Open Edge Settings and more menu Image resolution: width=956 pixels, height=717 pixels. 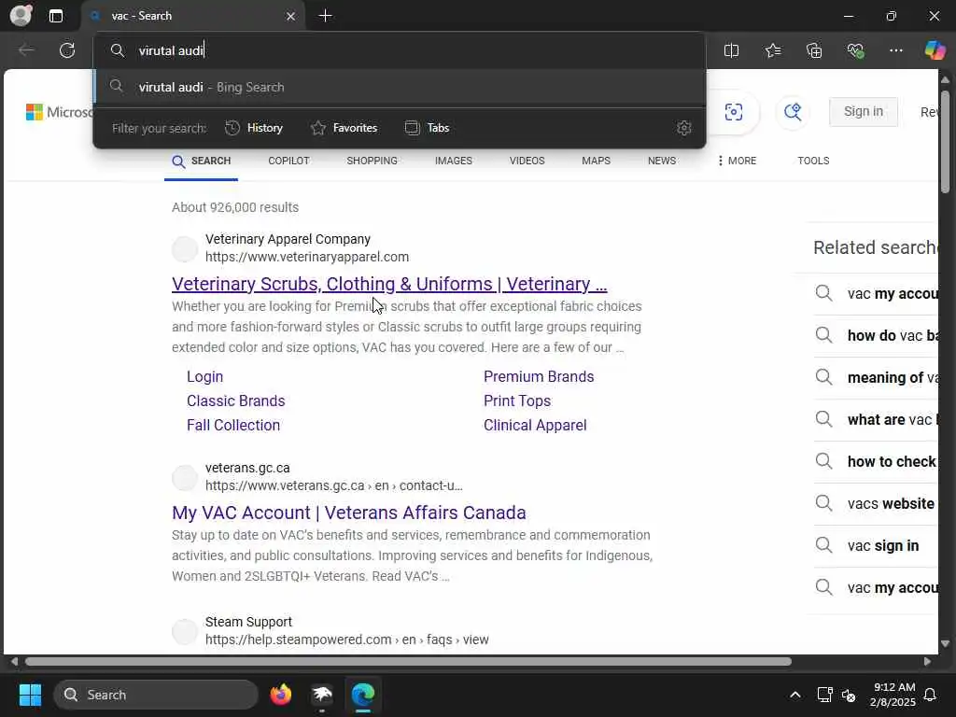(895, 50)
